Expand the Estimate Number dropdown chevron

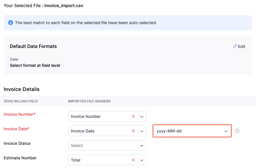pos(142,160)
